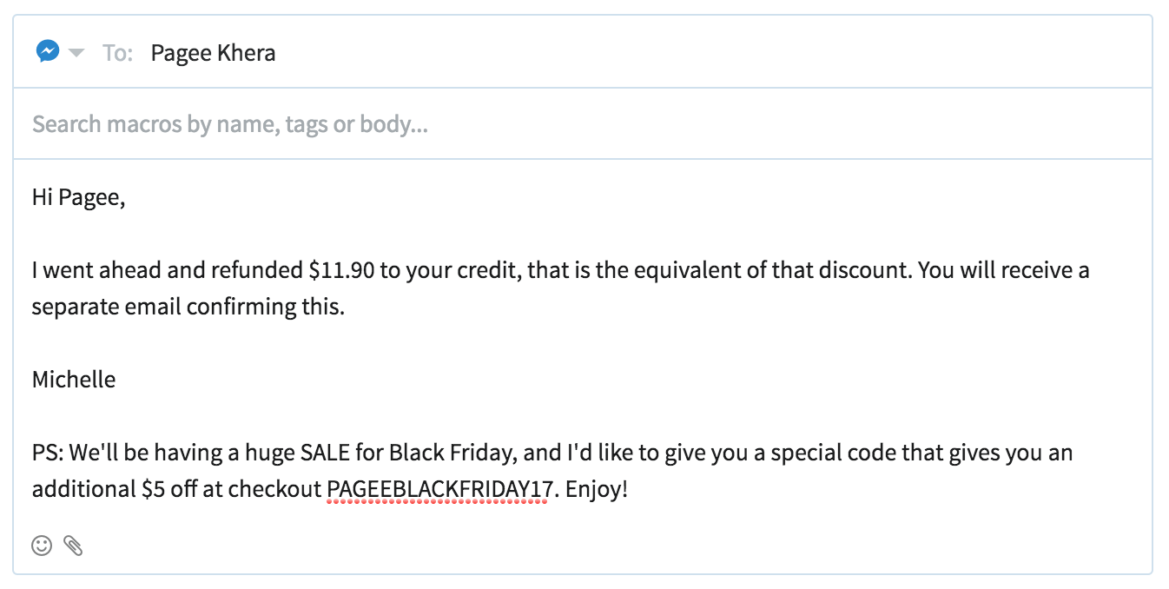Screen dimensions: 1169x589
Task: Attach a file using the paperclip icon
Action: tap(74, 546)
